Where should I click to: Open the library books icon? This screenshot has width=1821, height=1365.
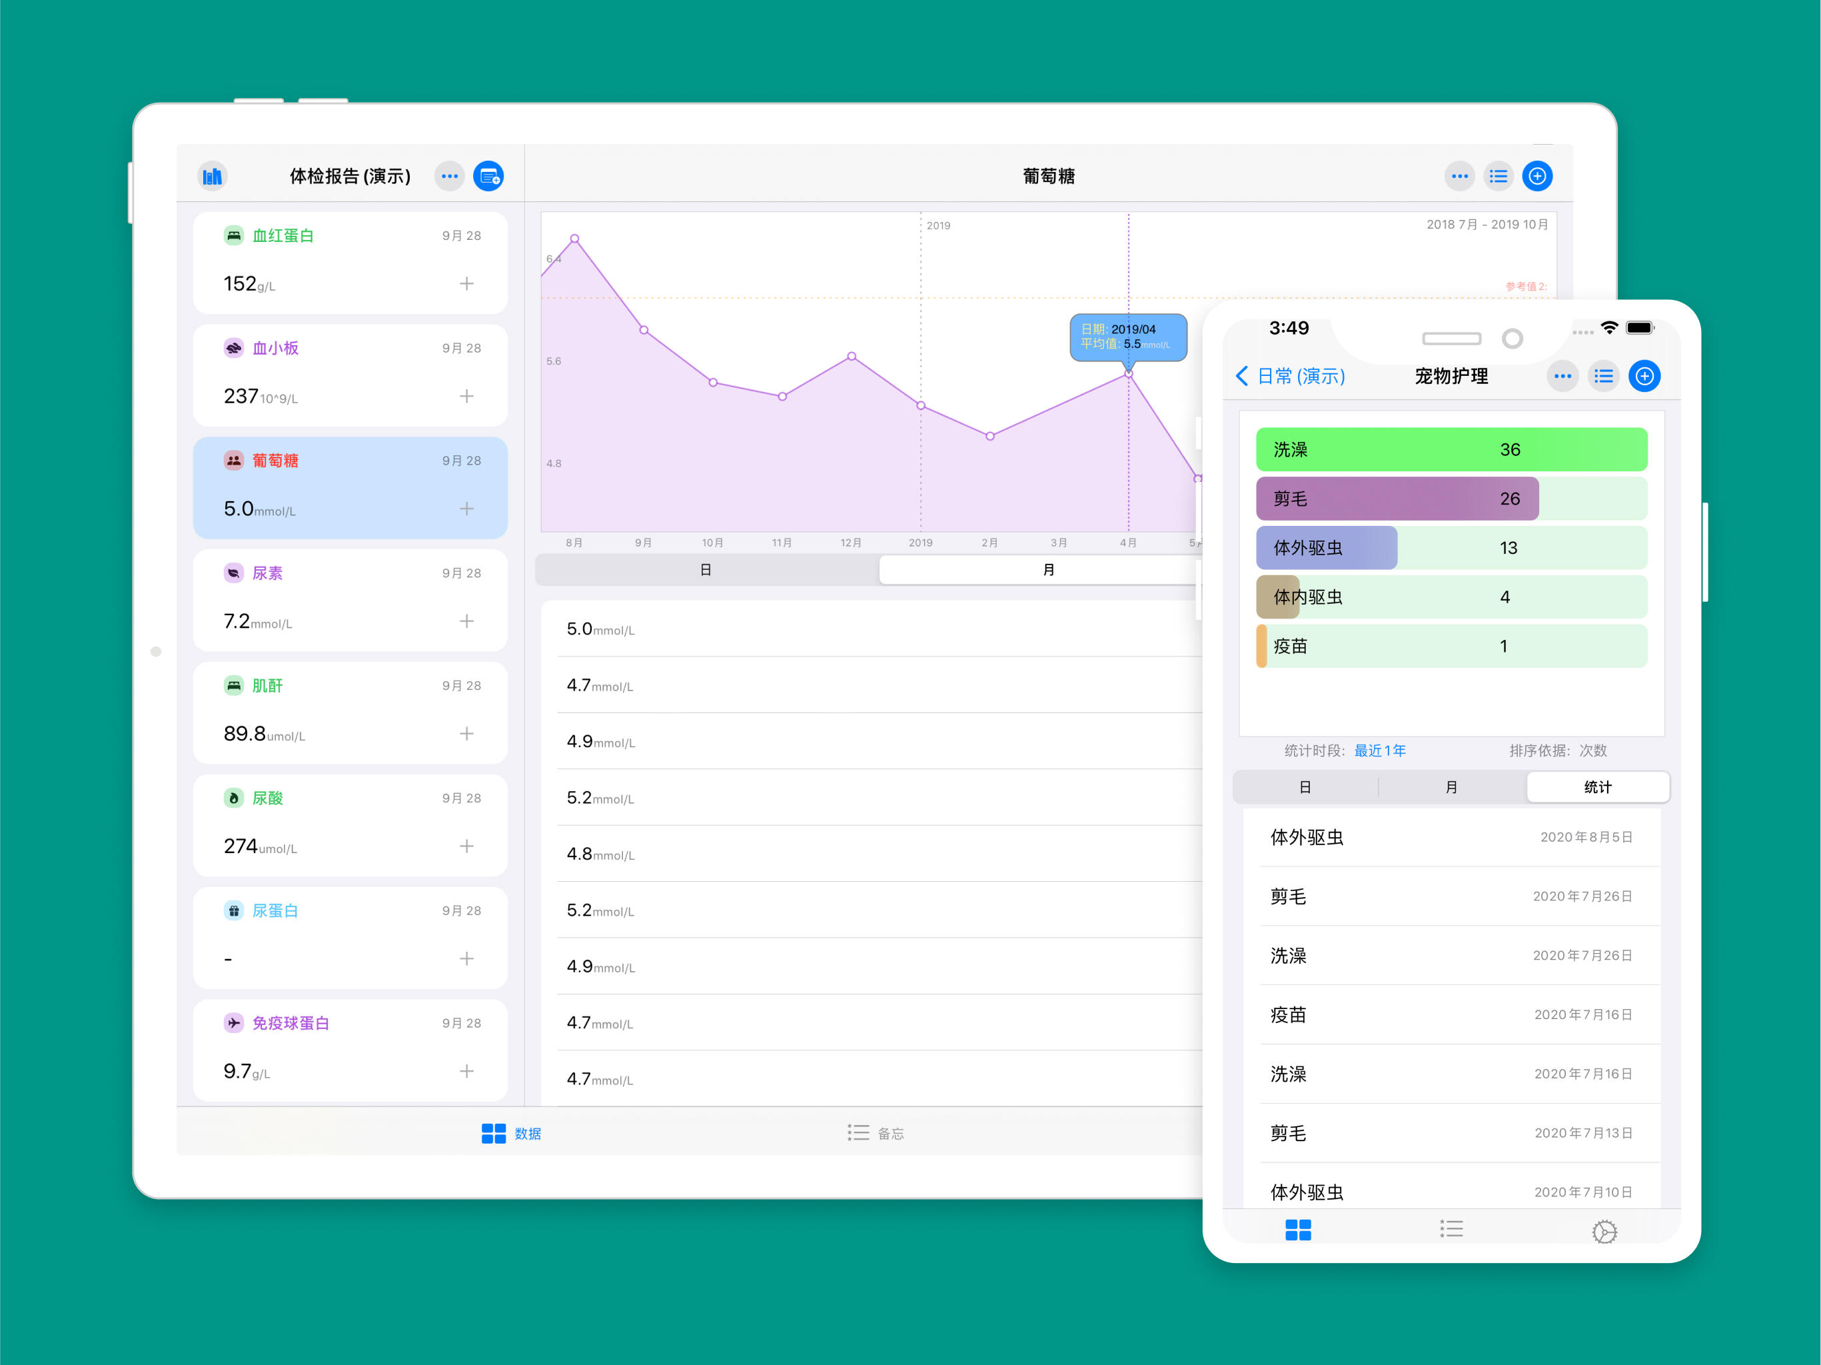(213, 176)
